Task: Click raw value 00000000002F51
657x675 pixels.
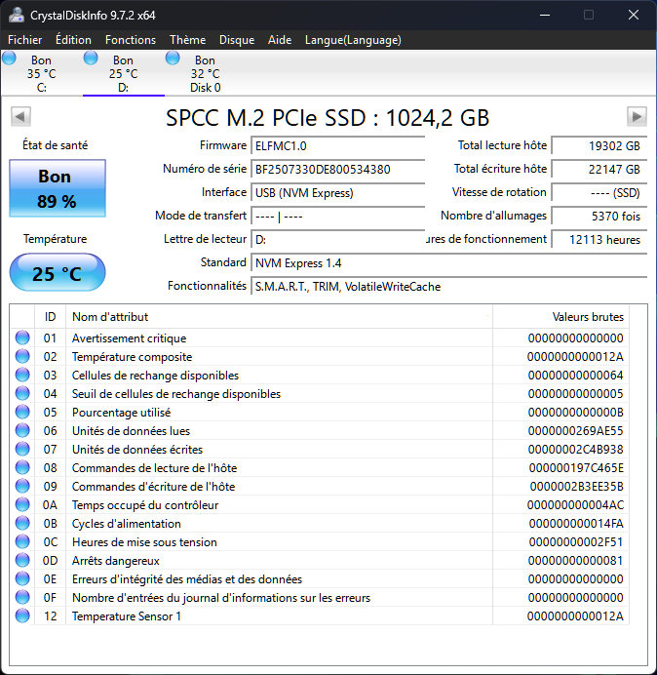Action: pyautogui.click(x=576, y=542)
